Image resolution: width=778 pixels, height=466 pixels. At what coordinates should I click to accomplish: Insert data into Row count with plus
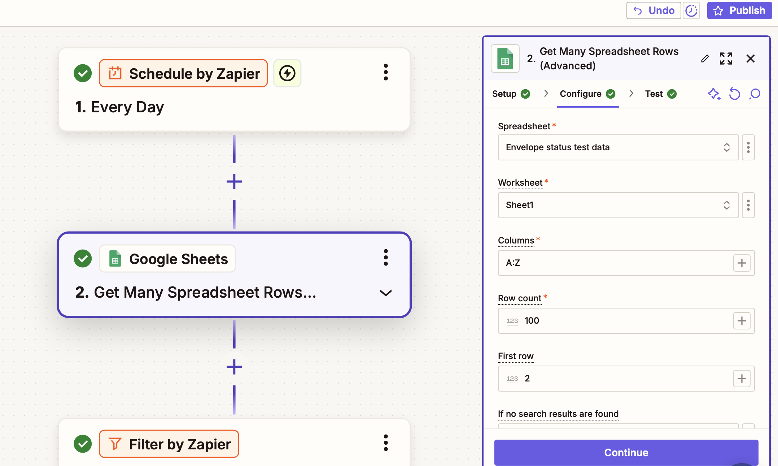click(x=742, y=321)
